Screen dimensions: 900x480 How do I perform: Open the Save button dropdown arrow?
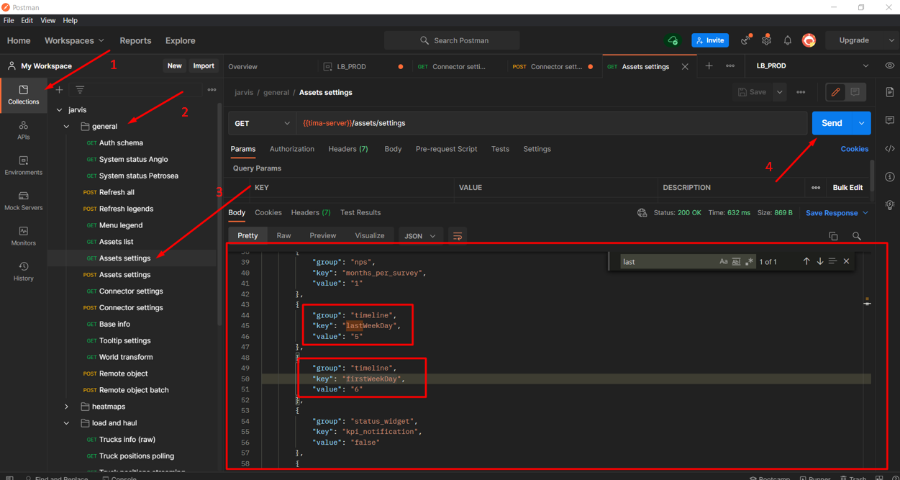tap(779, 92)
